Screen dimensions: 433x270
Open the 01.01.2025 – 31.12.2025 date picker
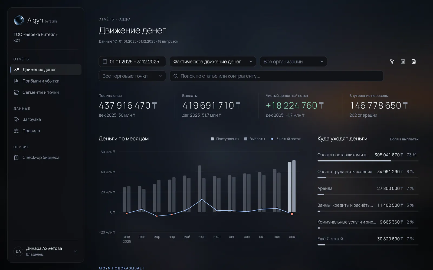coord(132,62)
